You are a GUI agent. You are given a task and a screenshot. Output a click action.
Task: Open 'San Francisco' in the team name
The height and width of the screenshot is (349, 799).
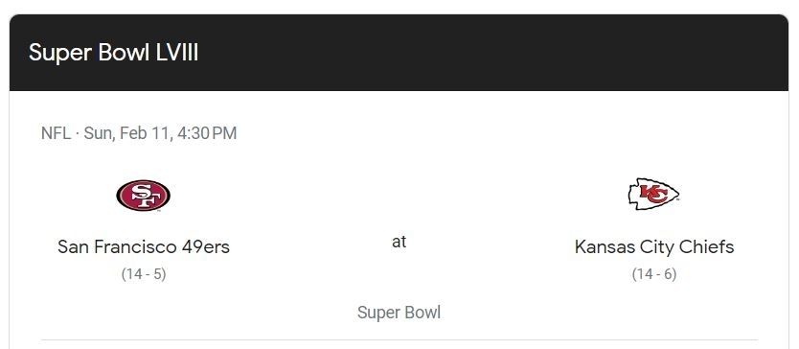[117, 247]
